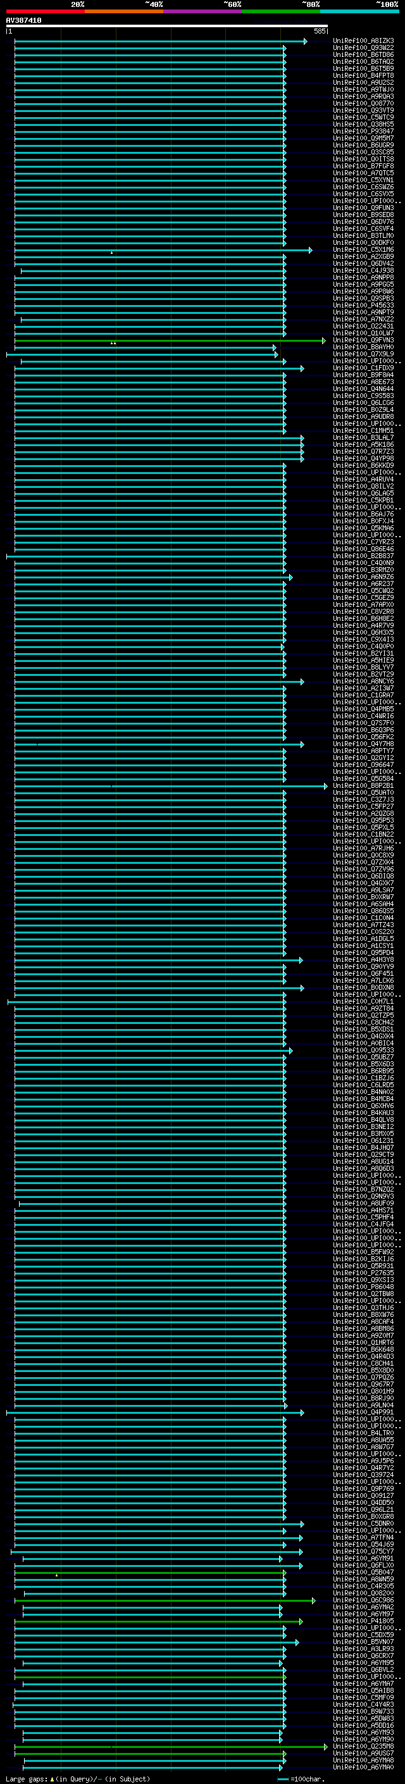Click the purple ~60% identity color band

coord(203,11)
